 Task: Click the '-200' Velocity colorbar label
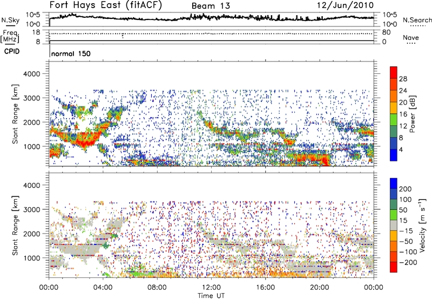[x=407, y=262]
